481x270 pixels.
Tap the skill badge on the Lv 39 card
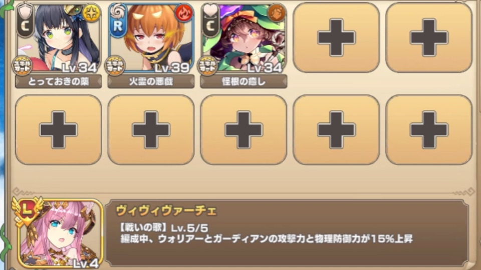click(x=115, y=65)
